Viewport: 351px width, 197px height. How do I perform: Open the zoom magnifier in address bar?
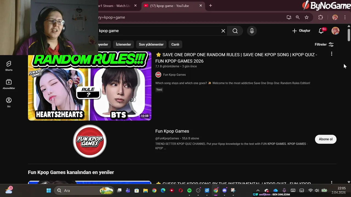298,17
